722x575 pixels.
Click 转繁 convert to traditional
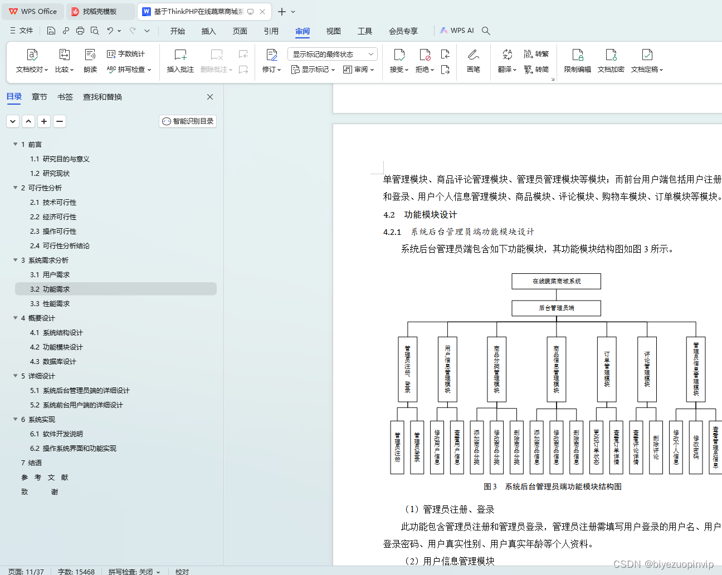[536, 54]
